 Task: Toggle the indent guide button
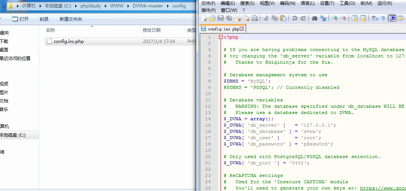click(392, 18)
